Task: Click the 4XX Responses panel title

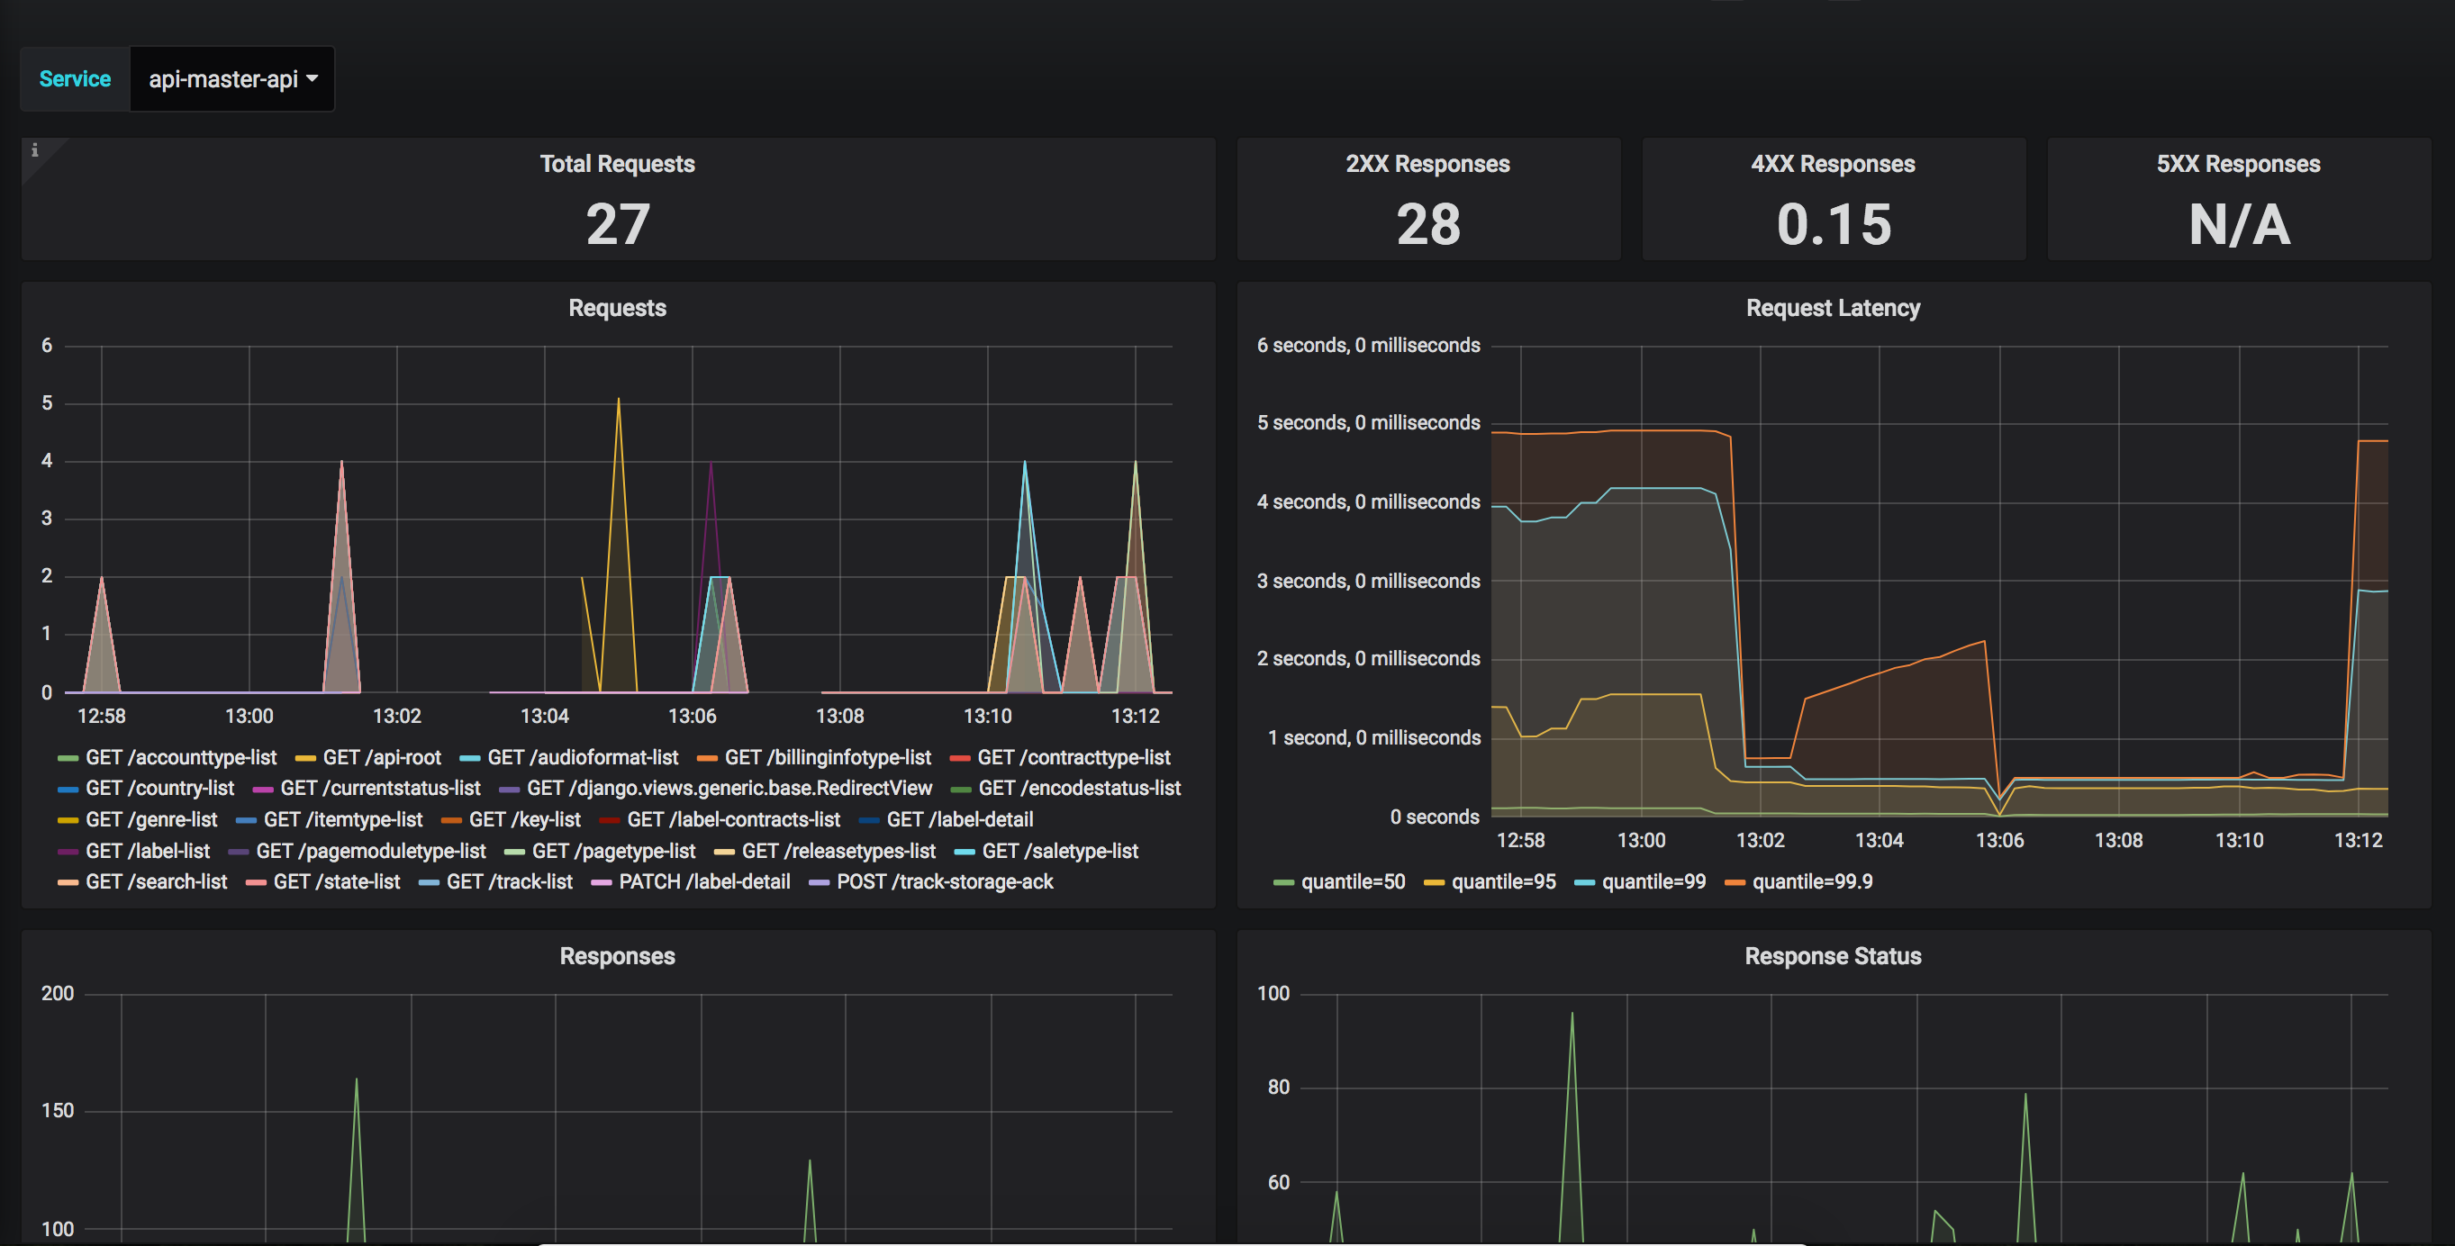Action: click(x=1832, y=164)
